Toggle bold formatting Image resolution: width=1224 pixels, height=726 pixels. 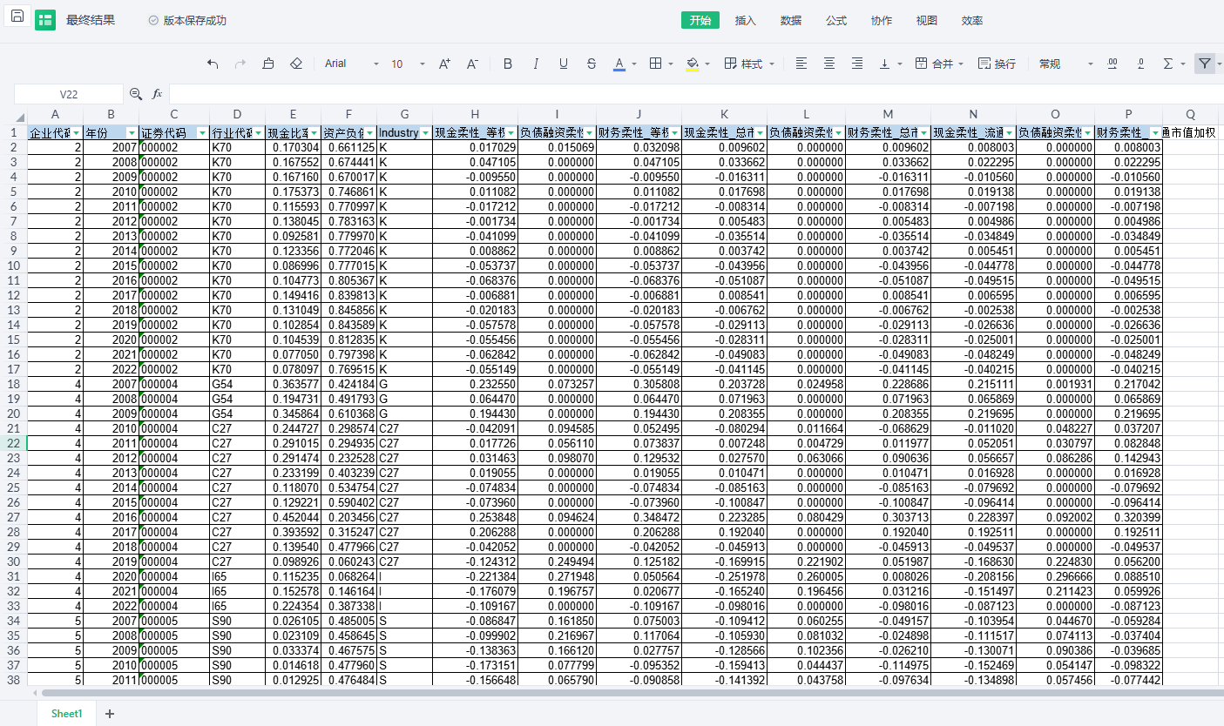pos(508,64)
